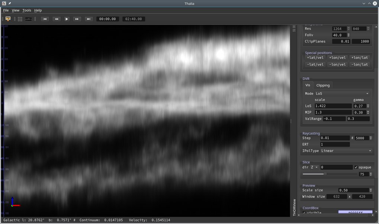Toggle the opaque slice checkbox

356,167
